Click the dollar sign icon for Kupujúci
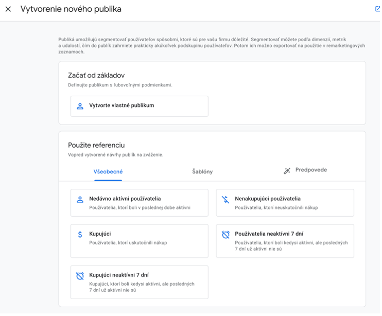Image resolution: width=382 pixels, height=316 pixels. point(80,235)
